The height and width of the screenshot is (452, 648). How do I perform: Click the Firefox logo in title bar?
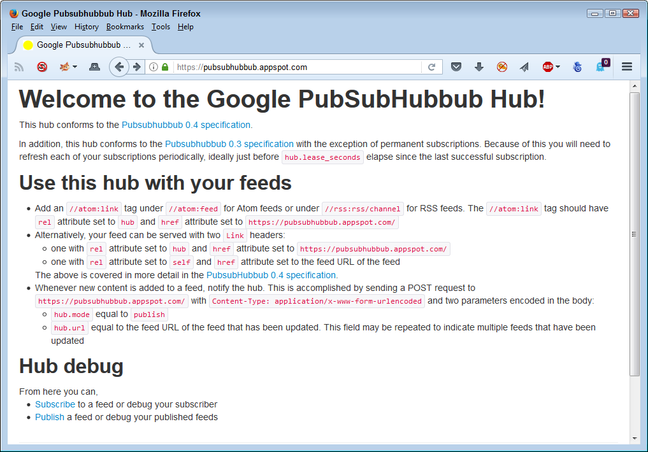pyautogui.click(x=14, y=13)
